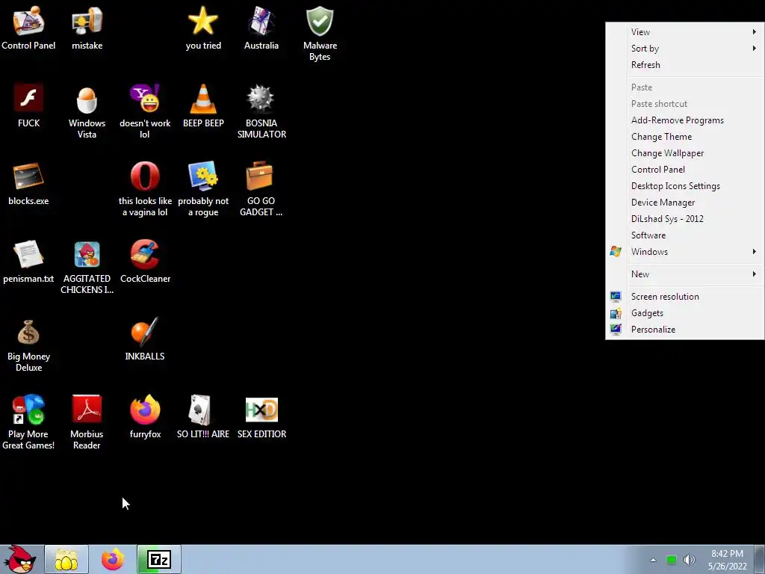The width and height of the screenshot is (765, 574).
Task: Select the 'furryfox' Firefox desktop icon
Action: tap(145, 416)
